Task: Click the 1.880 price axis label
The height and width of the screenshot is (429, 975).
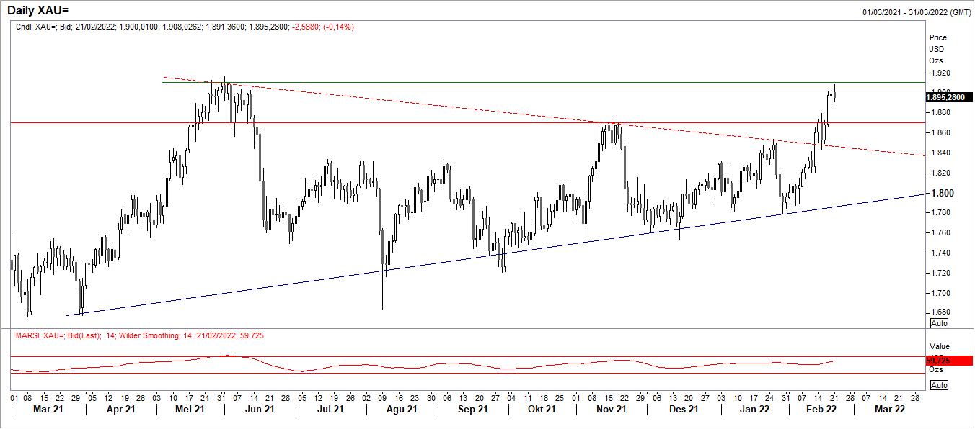Action: pyautogui.click(x=939, y=113)
